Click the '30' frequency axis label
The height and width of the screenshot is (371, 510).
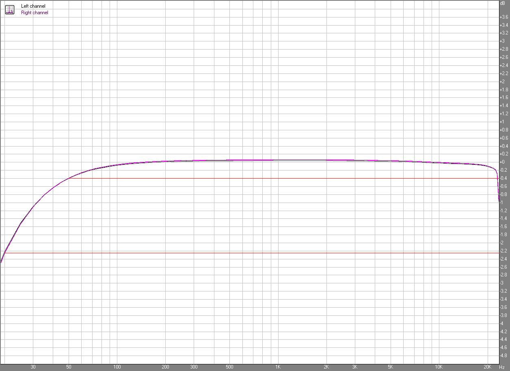(33, 367)
